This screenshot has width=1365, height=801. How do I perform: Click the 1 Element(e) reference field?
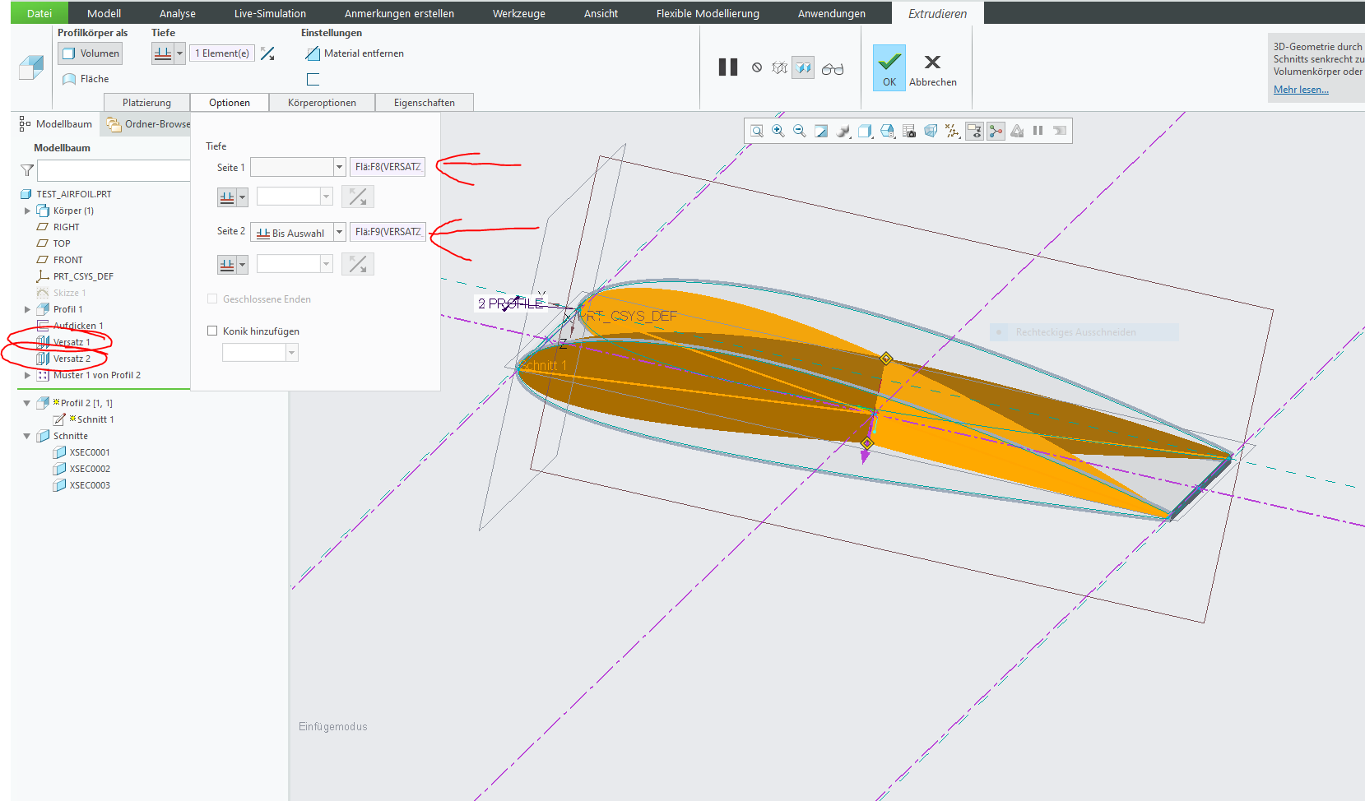click(x=222, y=53)
